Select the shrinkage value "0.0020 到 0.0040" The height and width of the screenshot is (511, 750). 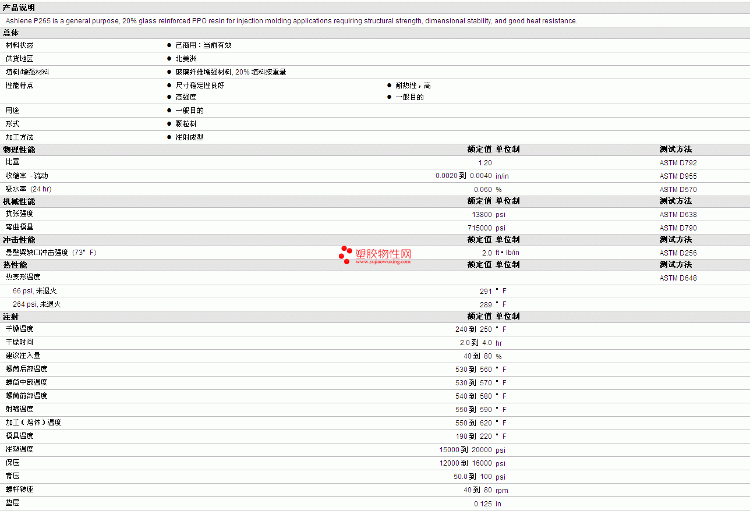tap(464, 176)
